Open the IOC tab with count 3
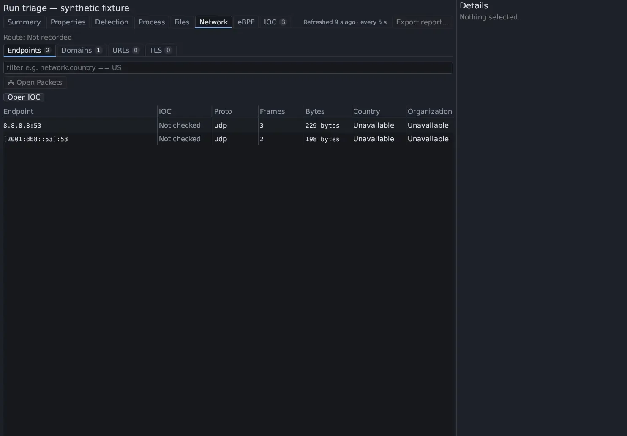Viewport: 627px width, 436px height. tap(275, 22)
